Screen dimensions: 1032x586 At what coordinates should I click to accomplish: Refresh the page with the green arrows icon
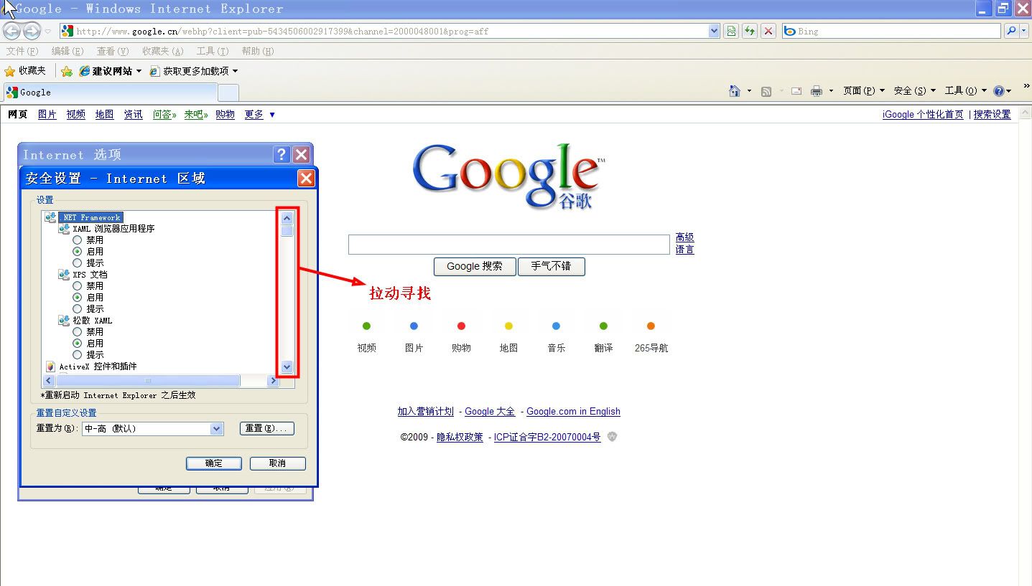(x=750, y=31)
